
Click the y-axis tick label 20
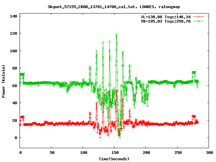click(x=15, y=120)
